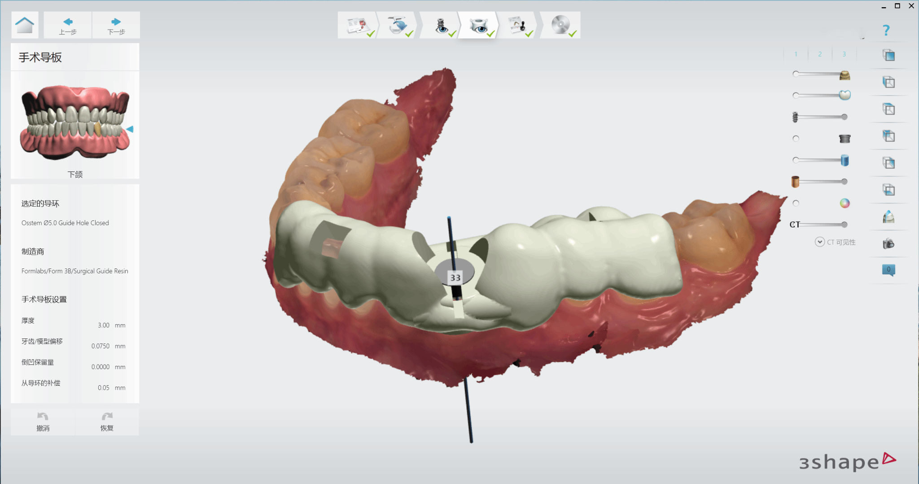Click the tooth clipping view icon

pyautogui.click(x=888, y=217)
